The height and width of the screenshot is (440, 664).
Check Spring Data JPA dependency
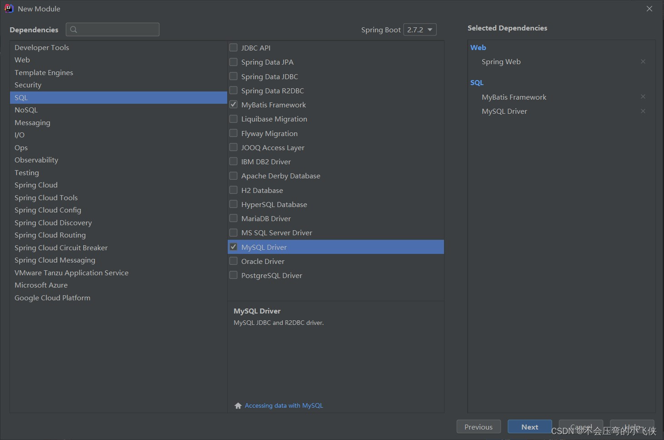pyautogui.click(x=233, y=62)
